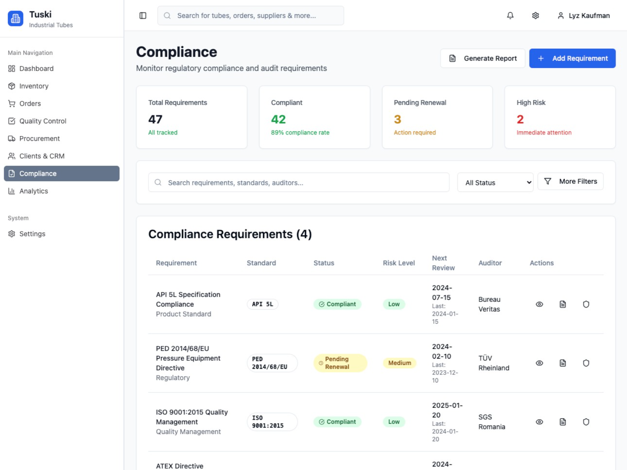Open Procurement page

tap(62, 138)
